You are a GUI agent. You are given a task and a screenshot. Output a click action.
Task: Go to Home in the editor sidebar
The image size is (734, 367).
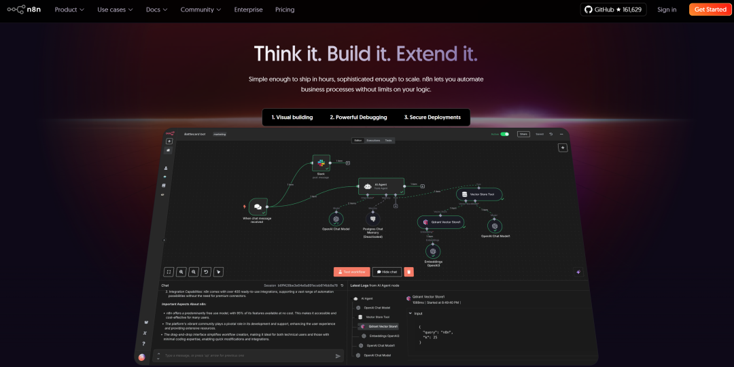(x=168, y=150)
